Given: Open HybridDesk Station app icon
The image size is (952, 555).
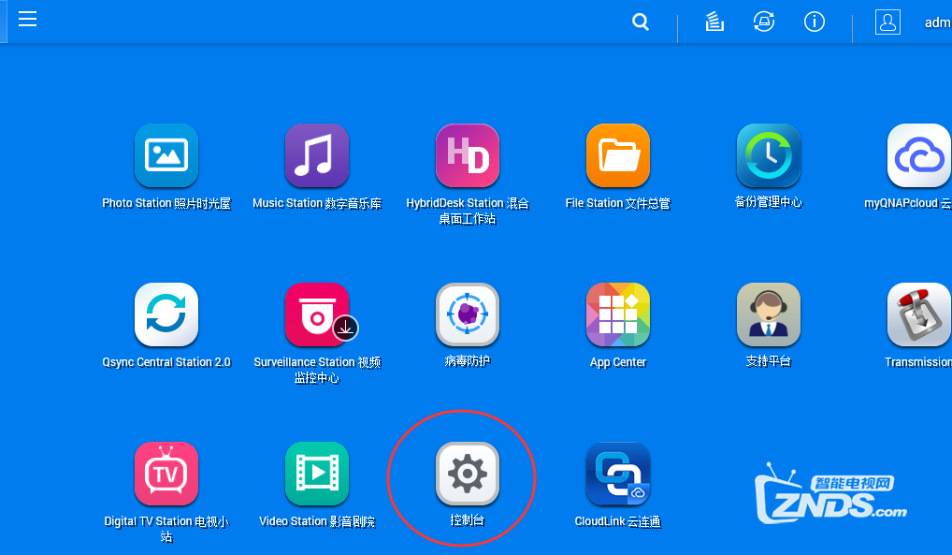Looking at the screenshot, I should pyautogui.click(x=468, y=155).
